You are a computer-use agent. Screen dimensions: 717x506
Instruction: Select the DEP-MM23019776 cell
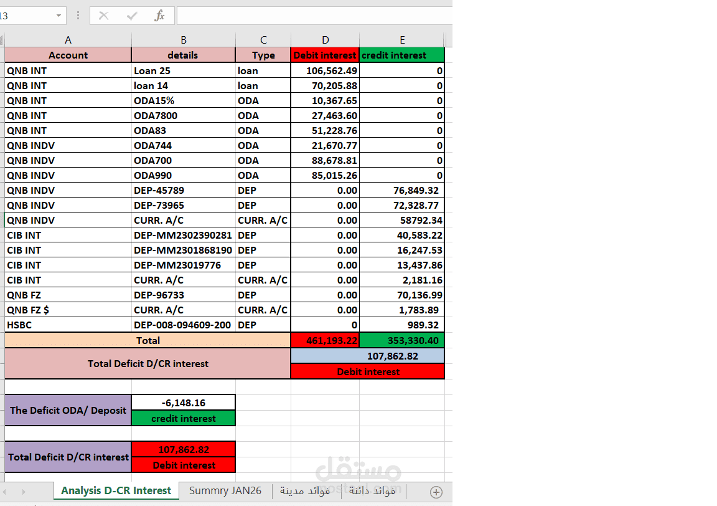click(x=184, y=265)
